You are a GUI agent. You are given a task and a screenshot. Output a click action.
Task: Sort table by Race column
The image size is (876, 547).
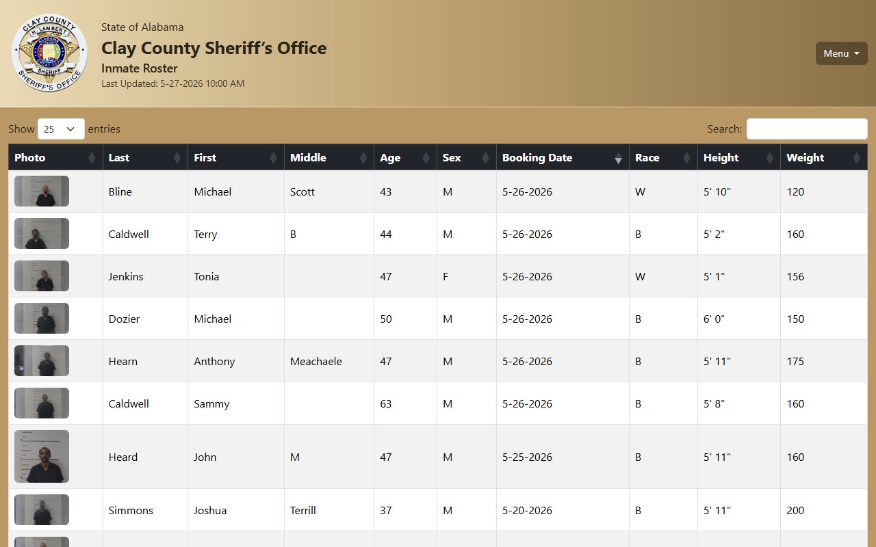click(663, 157)
